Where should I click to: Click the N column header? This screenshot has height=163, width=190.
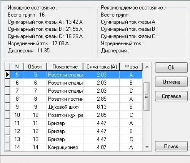click(x=17, y=66)
